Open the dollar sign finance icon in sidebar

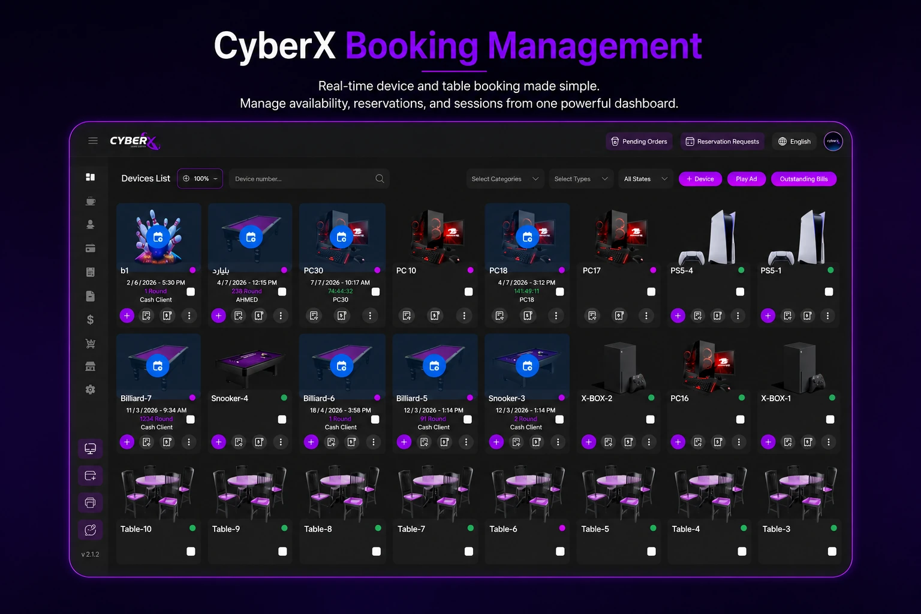tap(91, 320)
